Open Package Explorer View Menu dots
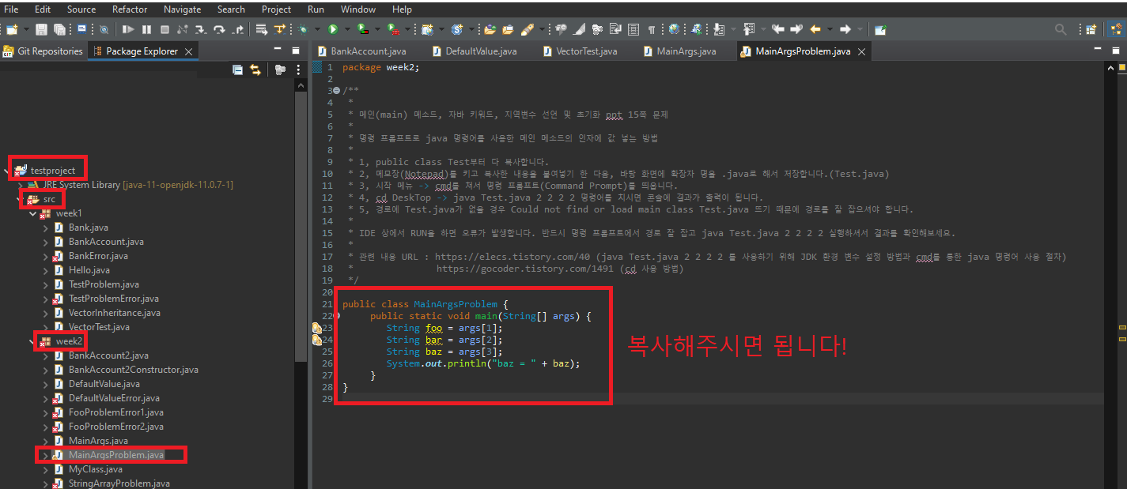The width and height of the screenshot is (1127, 489). (298, 70)
